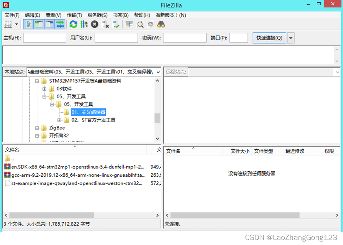Open directory listing filters dialog

pyautogui.click(x=129, y=24)
